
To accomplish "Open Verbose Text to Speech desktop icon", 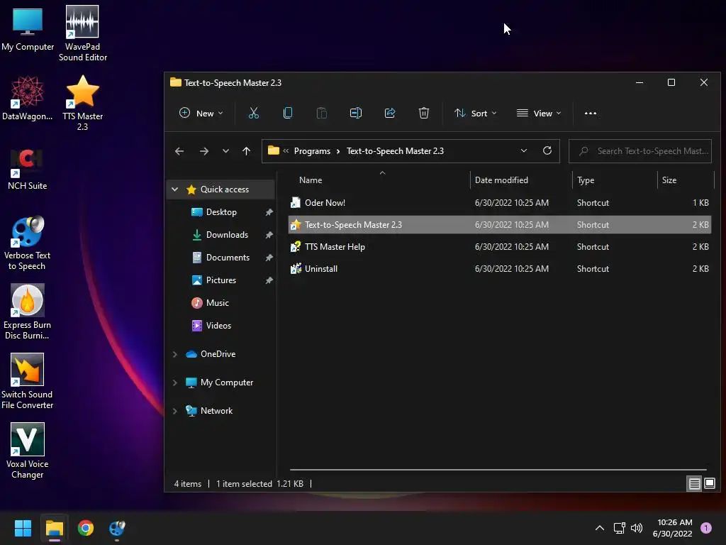I will [x=28, y=243].
